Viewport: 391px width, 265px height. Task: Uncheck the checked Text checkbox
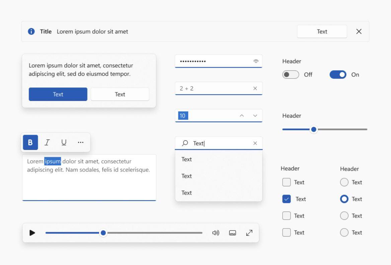[287, 199]
